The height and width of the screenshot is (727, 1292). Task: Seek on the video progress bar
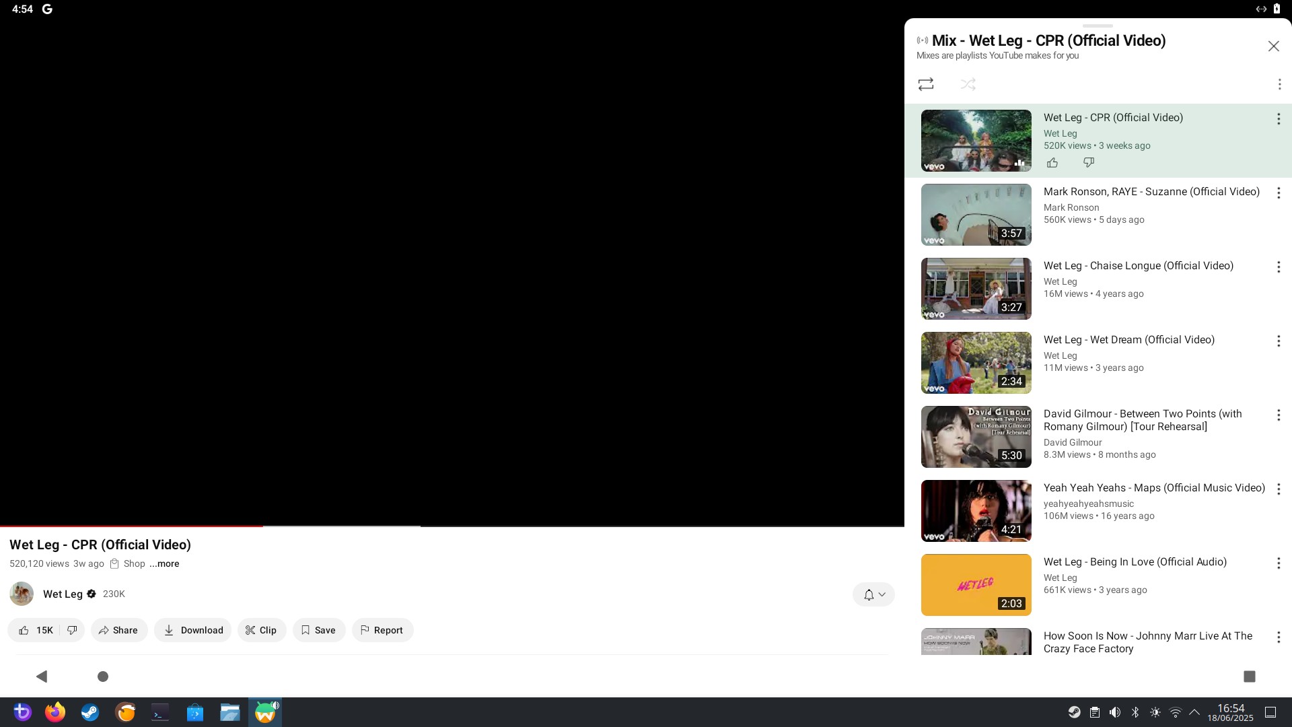pyautogui.click(x=452, y=526)
